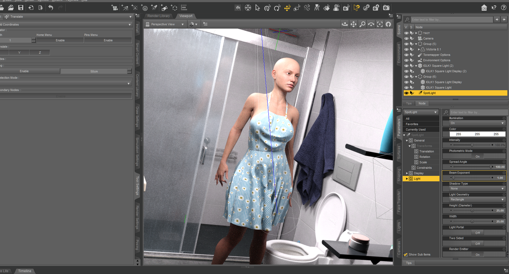Create a new camera

point(115,8)
